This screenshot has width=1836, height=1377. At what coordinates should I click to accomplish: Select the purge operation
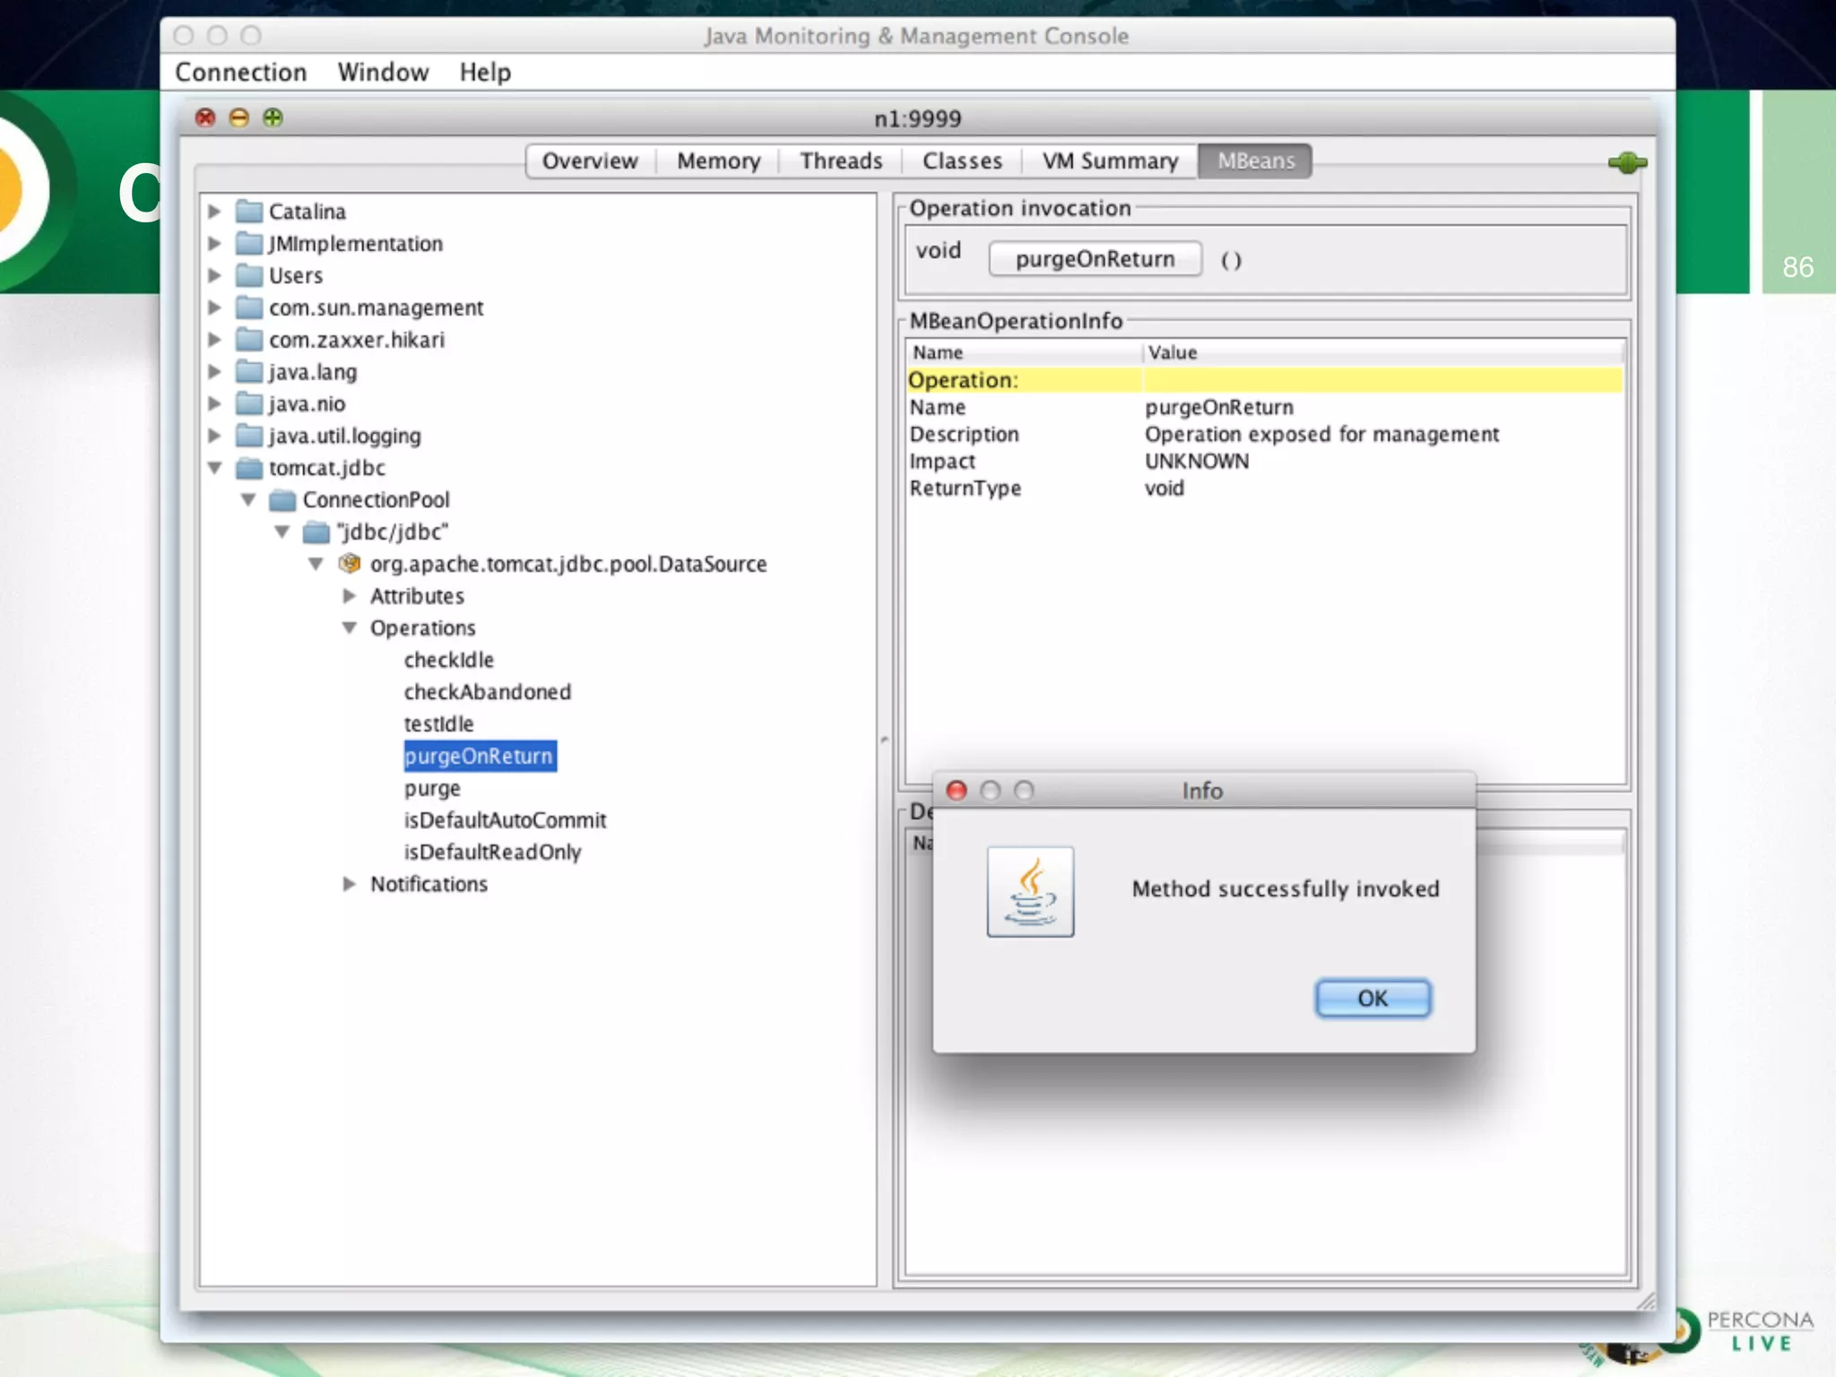(x=432, y=789)
